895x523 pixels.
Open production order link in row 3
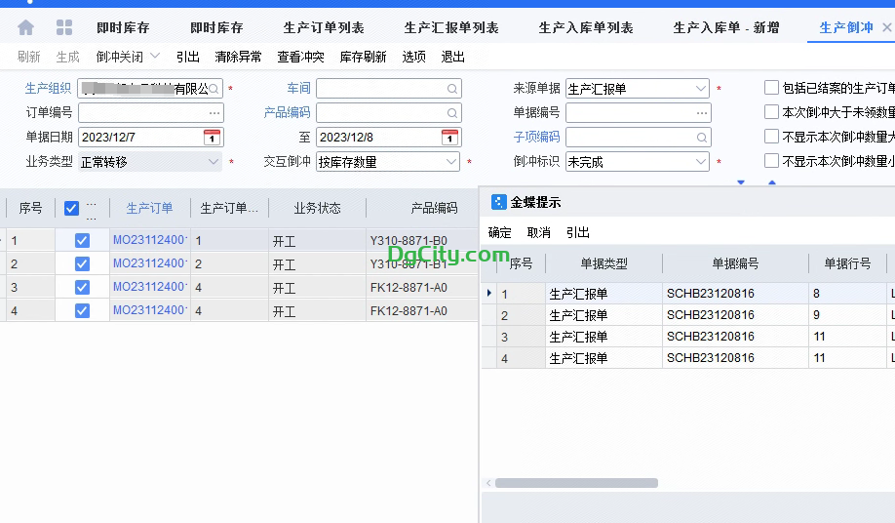click(x=149, y=287)
